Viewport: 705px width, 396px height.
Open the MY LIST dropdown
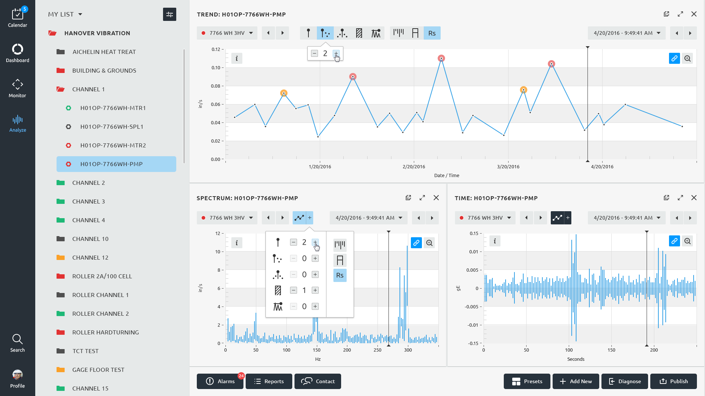[x=65, y=14]
